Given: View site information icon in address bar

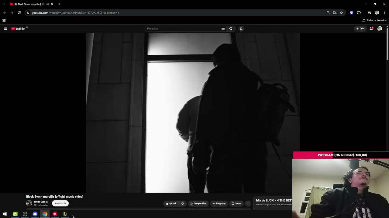Looking at the screenshot, I should point(28,13).
